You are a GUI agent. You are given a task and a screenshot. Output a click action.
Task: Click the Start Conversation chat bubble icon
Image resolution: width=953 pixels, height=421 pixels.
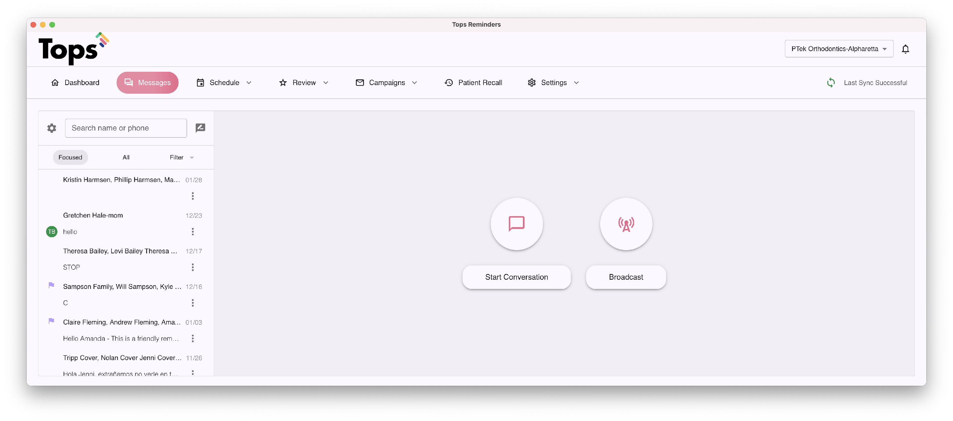tap(517, 224)
